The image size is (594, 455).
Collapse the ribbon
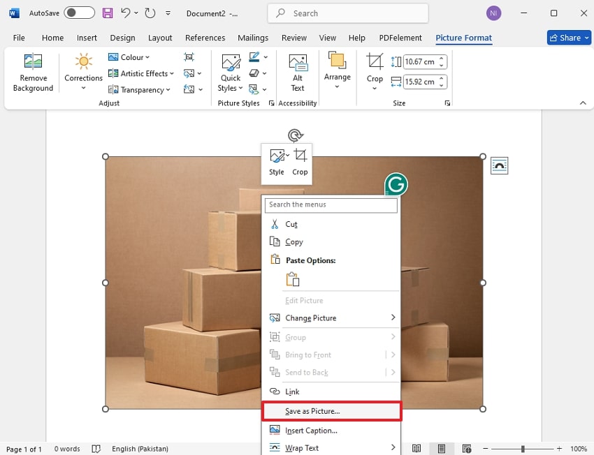(583, 103)
